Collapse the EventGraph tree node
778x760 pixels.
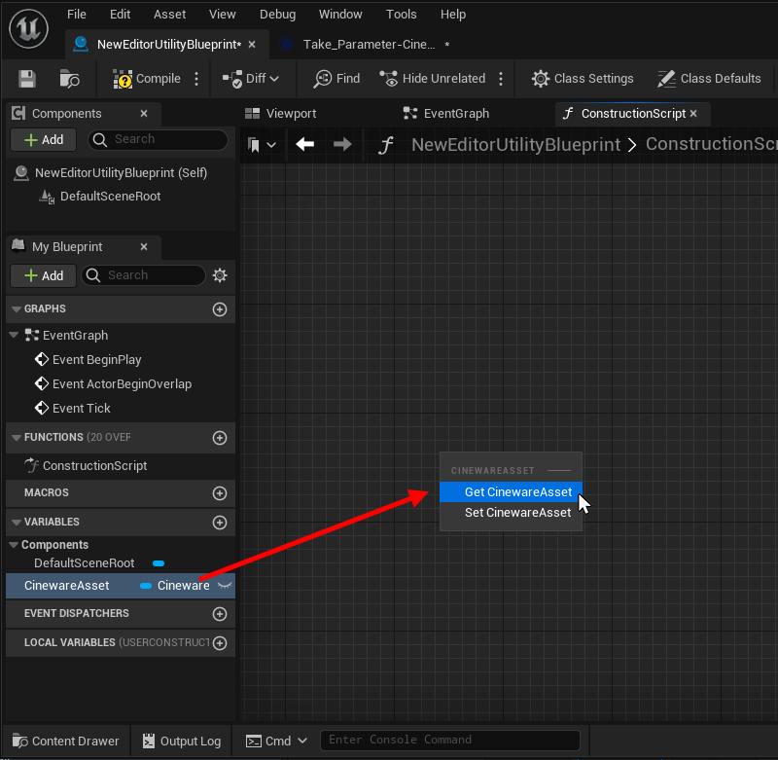(x=14, y=336)
